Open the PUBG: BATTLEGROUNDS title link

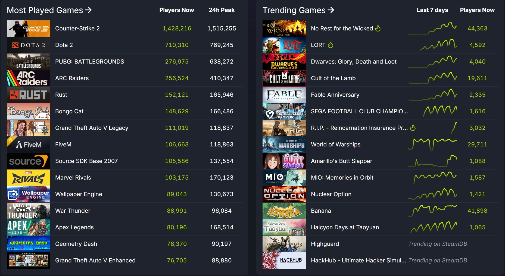point(90,62)
